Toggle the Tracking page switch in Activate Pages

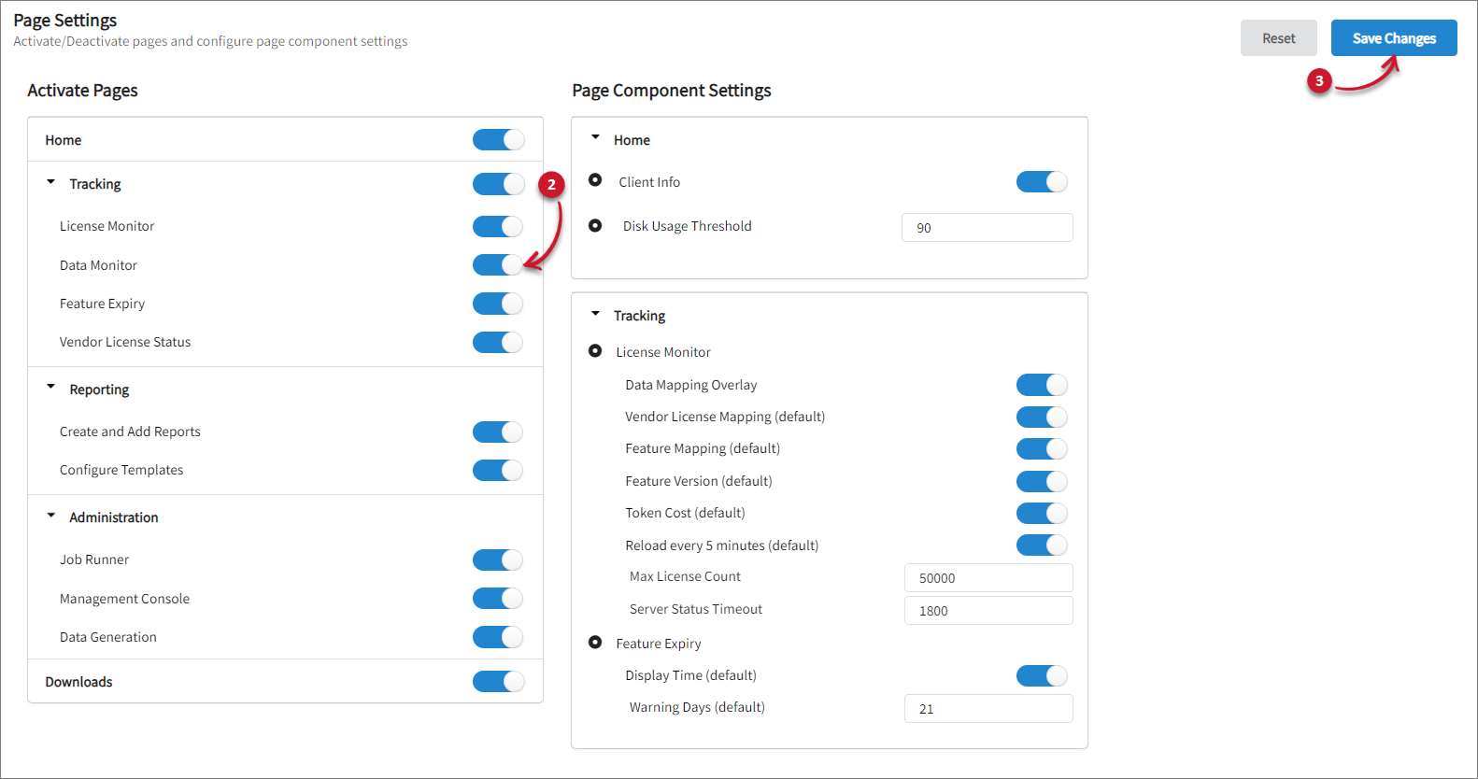[498, 184]
